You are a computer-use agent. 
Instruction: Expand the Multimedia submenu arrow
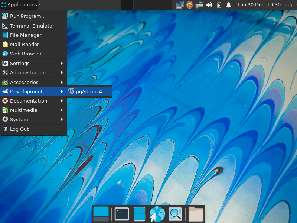[62, 110]
